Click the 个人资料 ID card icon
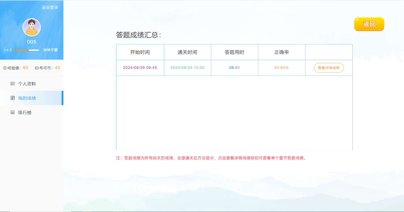The image size is (404, 212). [13, 84]
